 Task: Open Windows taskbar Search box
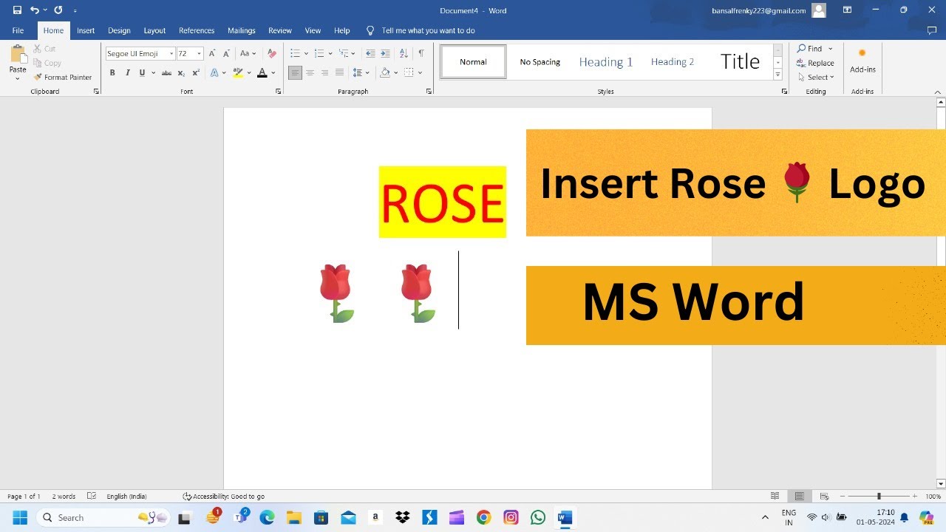coord(103,517)
